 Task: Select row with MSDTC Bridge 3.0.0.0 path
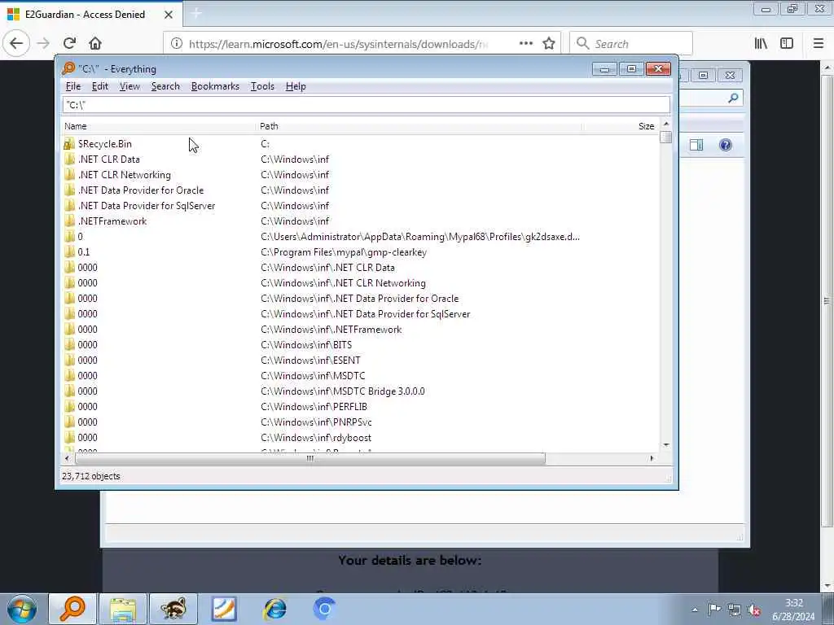pos(361,391)
